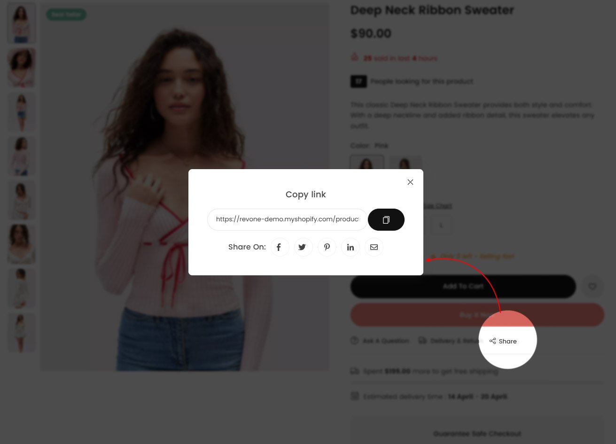
Task: Select the product URL input field
Action: pyautogui.click(x=287, y=219)
